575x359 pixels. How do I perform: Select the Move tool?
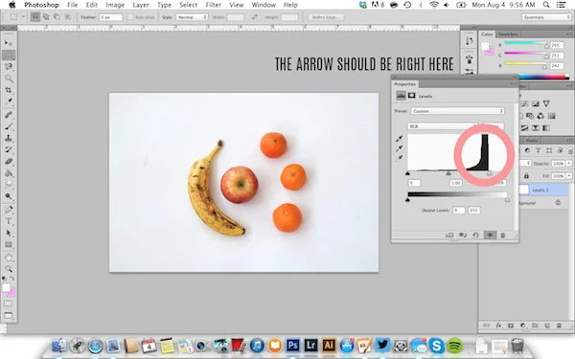8,43
